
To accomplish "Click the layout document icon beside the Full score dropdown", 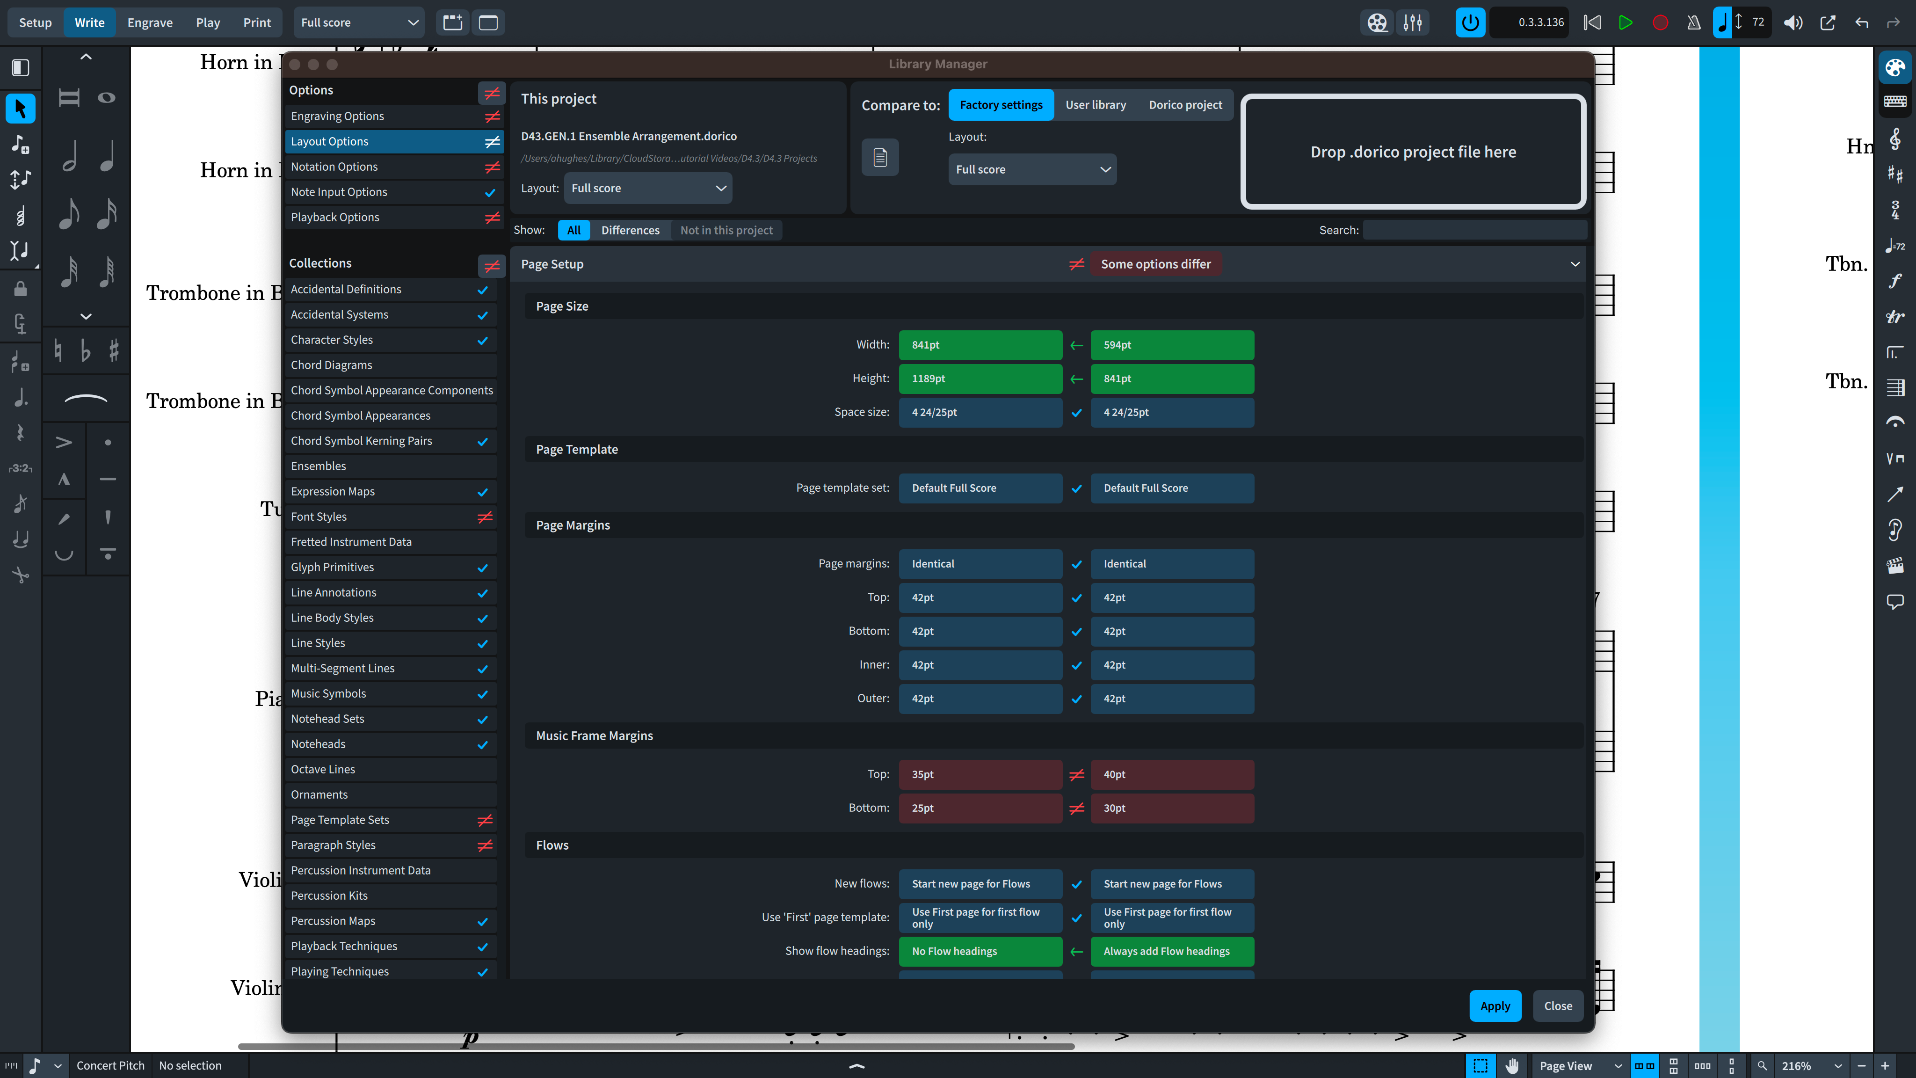I will coord(880,157).
